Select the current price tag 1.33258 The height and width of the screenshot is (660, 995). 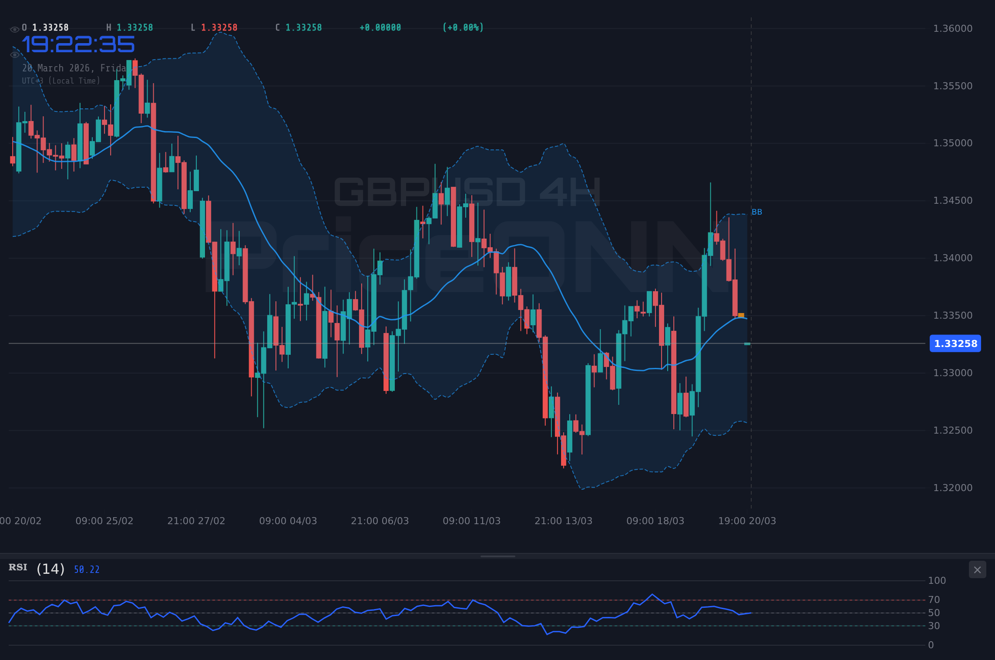[955, 344]
